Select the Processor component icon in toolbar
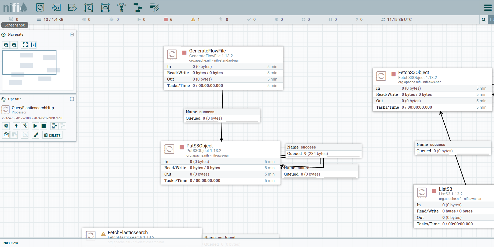494x247 pixels. [40, 7]
